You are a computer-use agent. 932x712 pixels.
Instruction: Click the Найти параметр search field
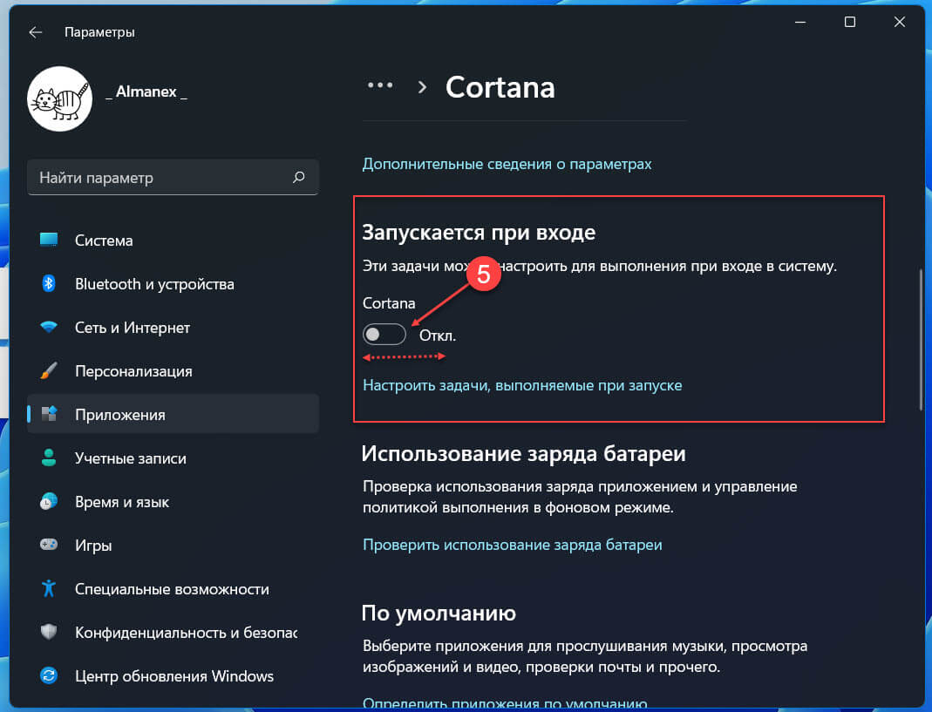(173, 177)
